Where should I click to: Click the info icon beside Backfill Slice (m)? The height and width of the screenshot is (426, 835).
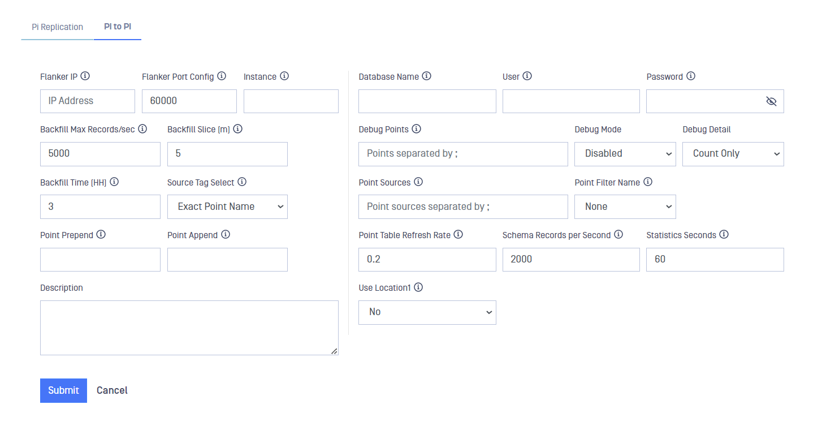237,129
